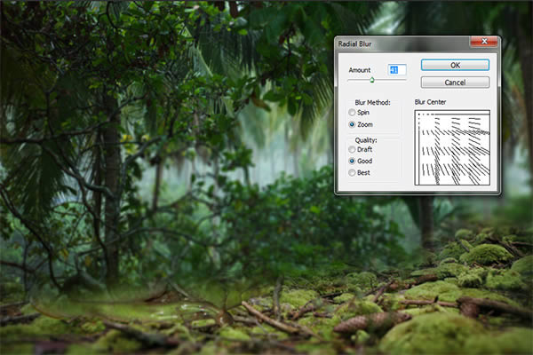The width and height of the screenshot is (533, 355).
Task: Click the Blur Method: label
Action: click(x=372, y=102)
